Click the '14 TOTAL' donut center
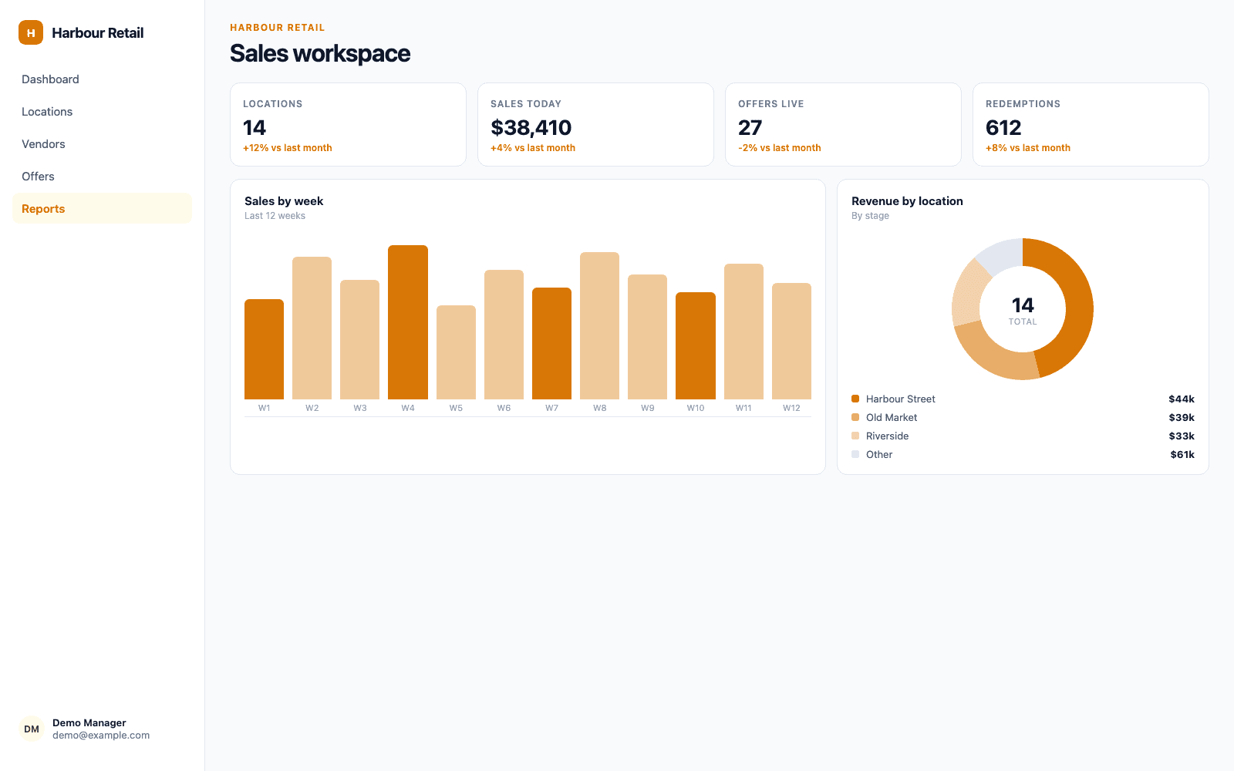The image size is (1234, 771). click(1023, 310)
